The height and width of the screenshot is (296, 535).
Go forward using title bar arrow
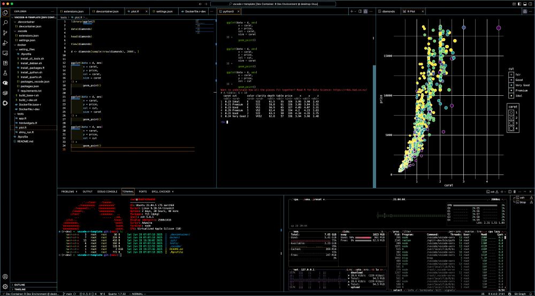tap(206, 4)
